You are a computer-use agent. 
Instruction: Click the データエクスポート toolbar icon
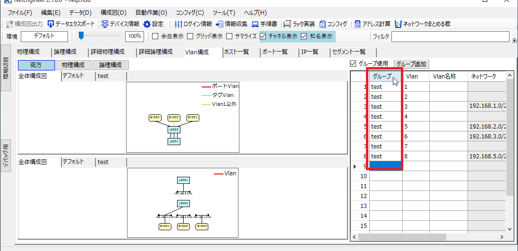click(x=51, y=24)
